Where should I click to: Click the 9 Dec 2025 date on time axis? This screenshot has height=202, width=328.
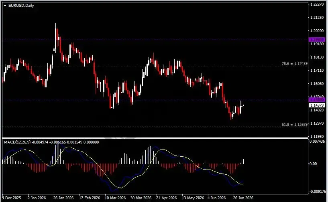click(12, 198)
